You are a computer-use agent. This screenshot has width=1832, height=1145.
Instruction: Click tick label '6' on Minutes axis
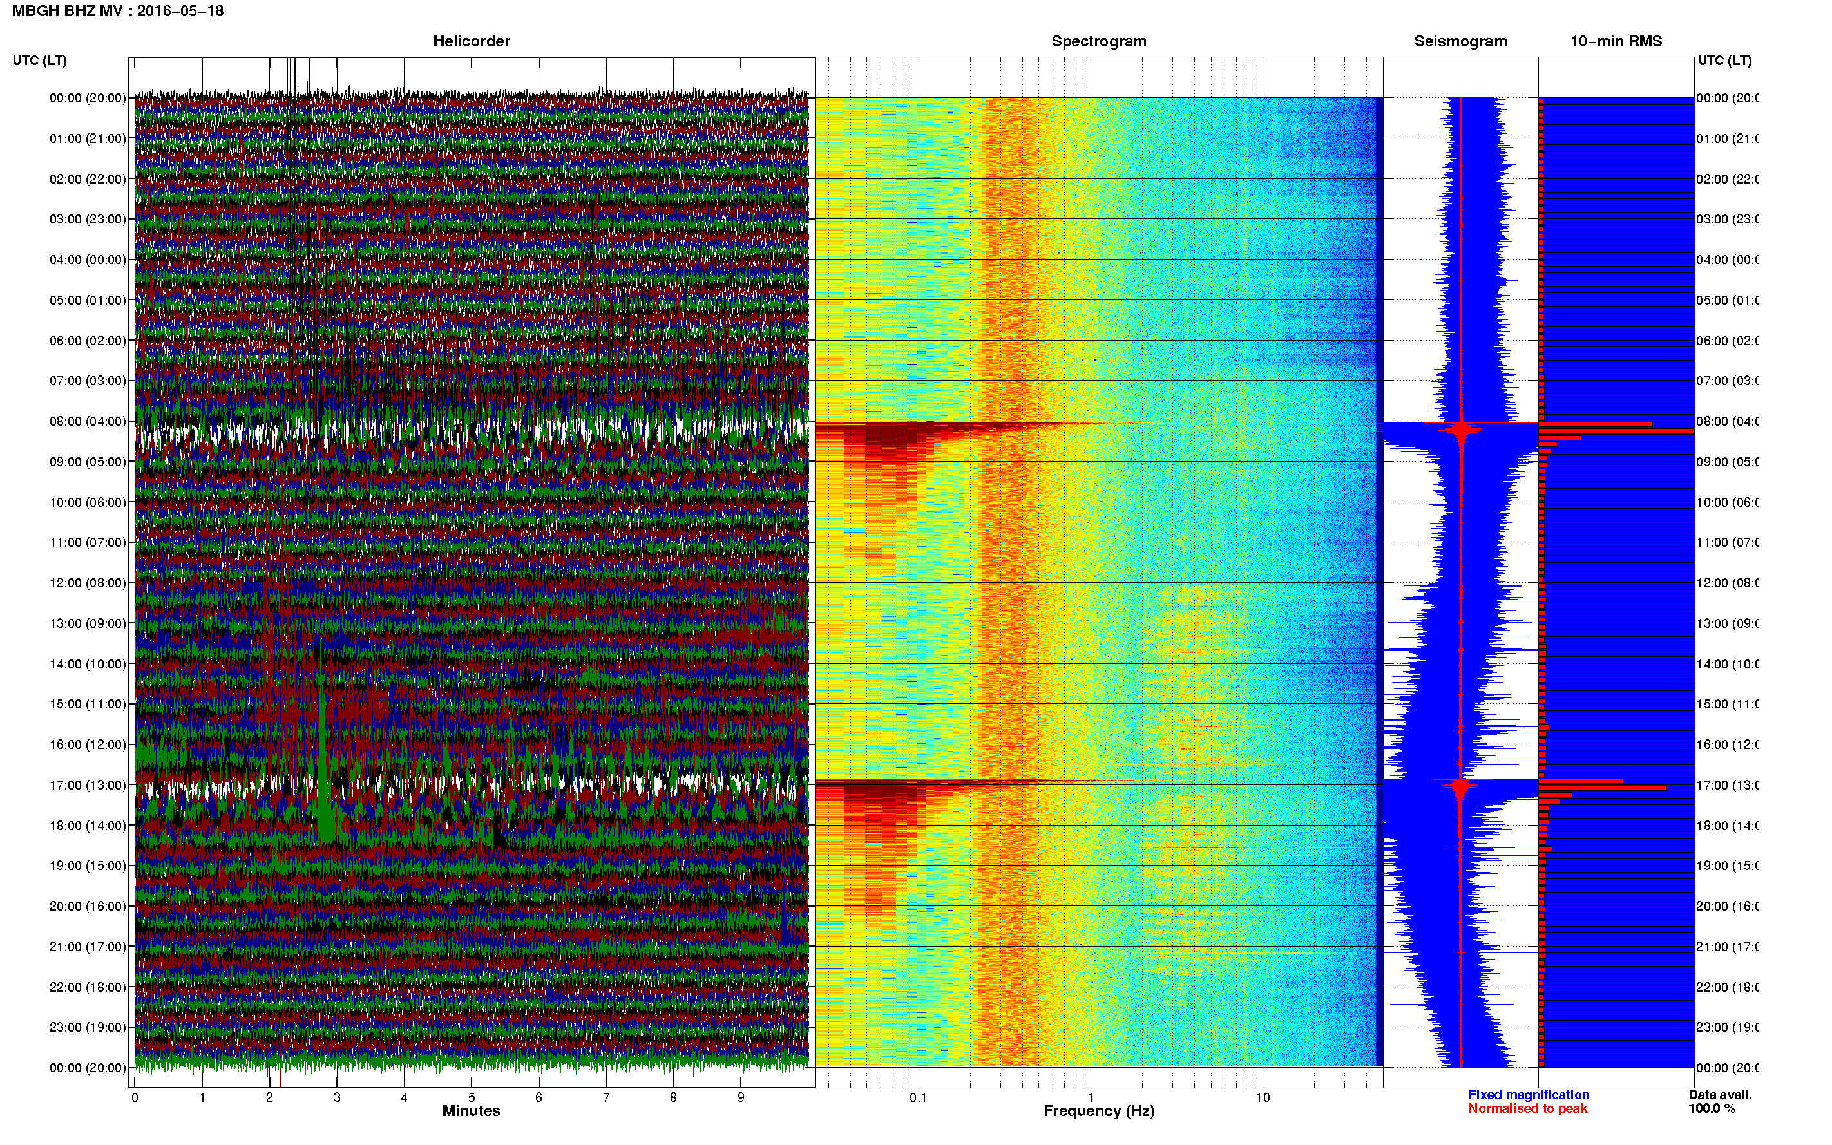click(x=539, y=1098)
